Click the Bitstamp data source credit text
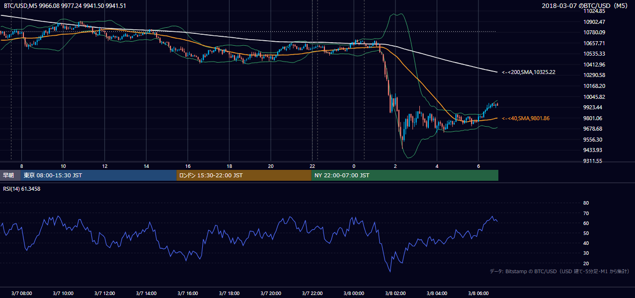Screen dimensions: 635x298 click(x=559, y=271)
